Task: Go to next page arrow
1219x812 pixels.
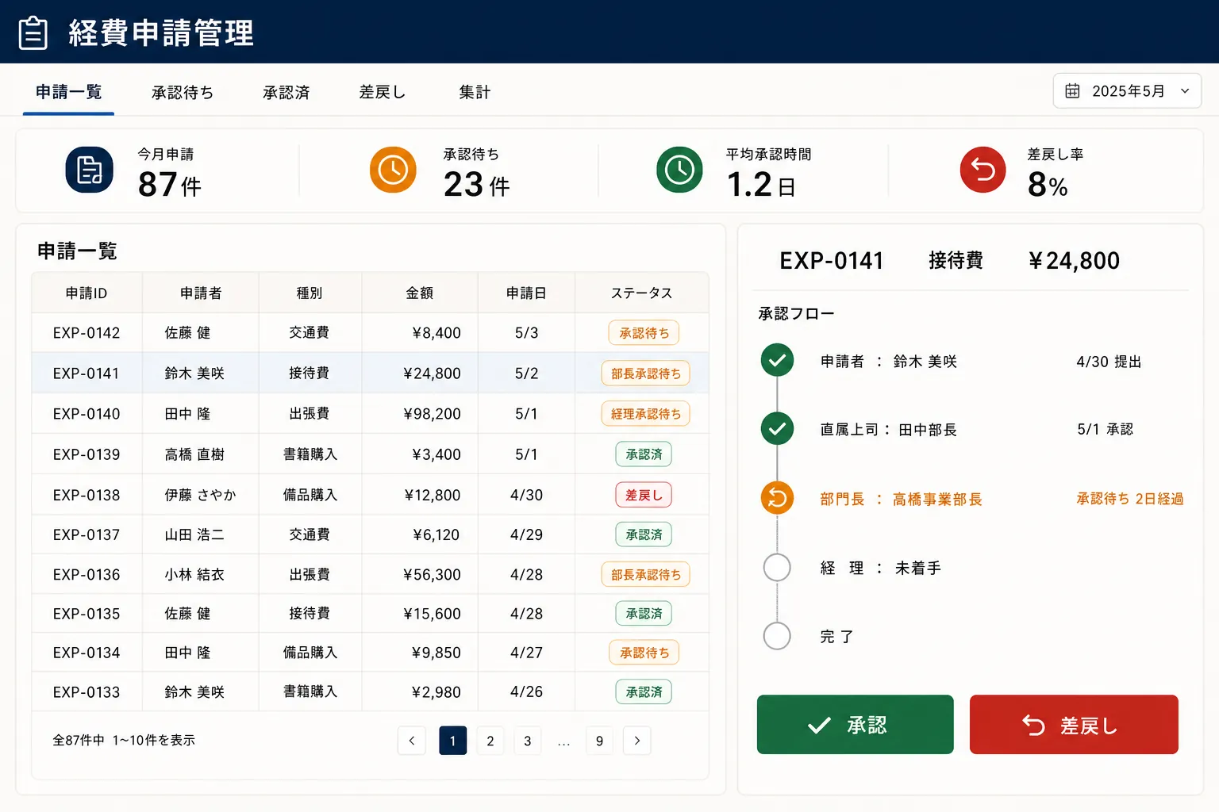Action: point(636,741)
